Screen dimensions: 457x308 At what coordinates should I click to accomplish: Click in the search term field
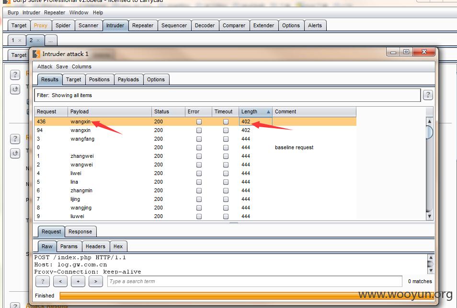255,281
